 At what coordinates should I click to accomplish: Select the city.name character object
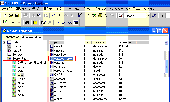point(60,83)
